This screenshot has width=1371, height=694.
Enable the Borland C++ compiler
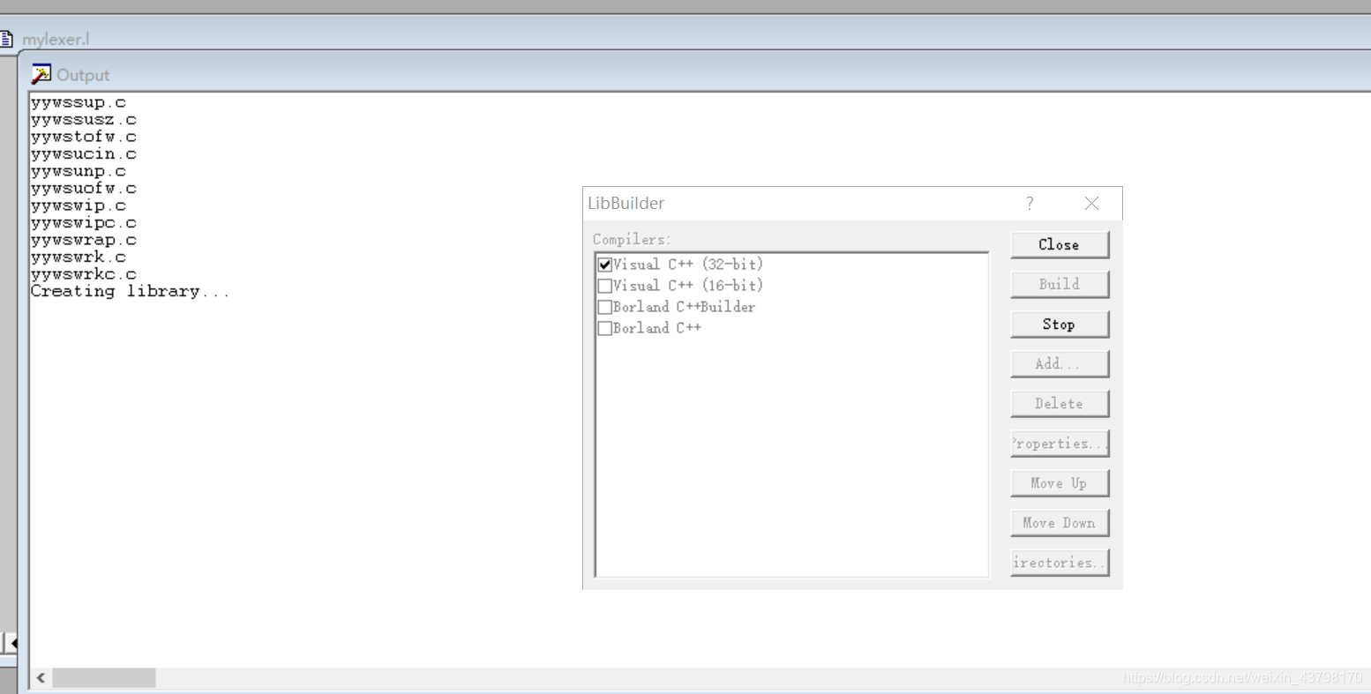coord(604,327)
